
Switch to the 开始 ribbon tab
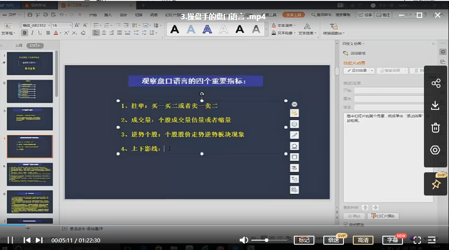pyautogui.click(x=93, y=15)
